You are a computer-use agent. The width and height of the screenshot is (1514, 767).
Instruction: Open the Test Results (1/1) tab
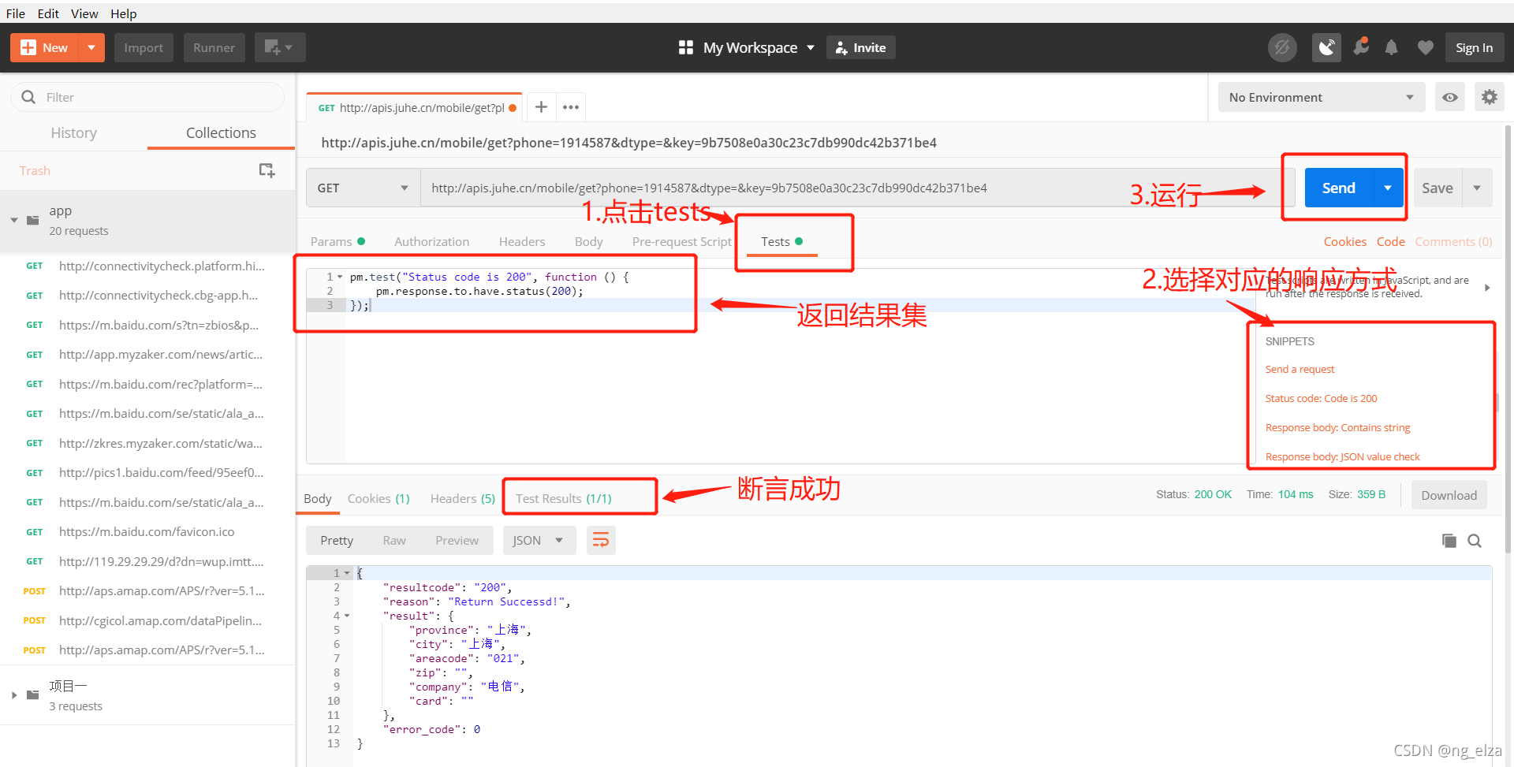click(x=563, y=498)
